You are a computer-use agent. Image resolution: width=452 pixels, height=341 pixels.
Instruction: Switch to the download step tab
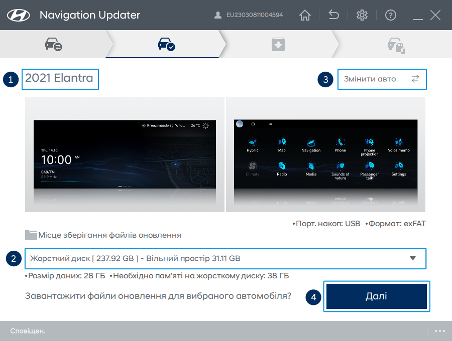point(278,44)
